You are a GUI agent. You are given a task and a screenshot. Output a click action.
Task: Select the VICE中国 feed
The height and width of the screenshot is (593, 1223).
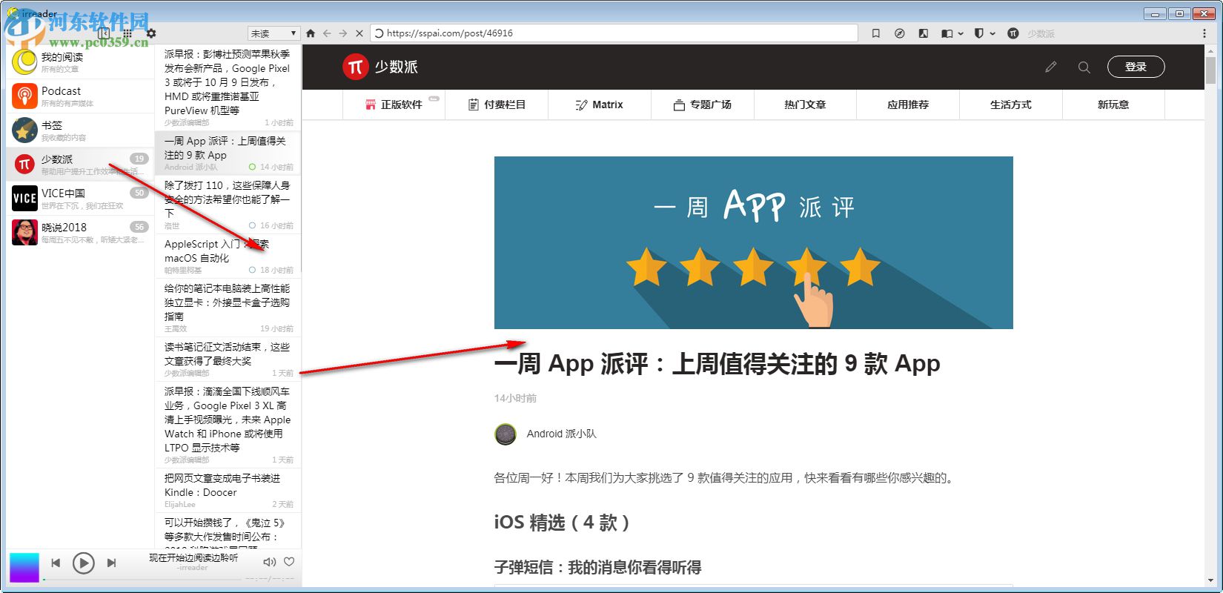coord(80,199)
